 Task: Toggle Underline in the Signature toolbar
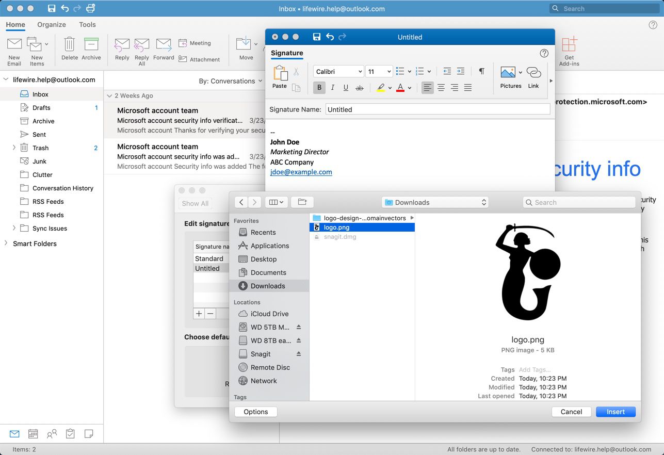pos(346,88)
